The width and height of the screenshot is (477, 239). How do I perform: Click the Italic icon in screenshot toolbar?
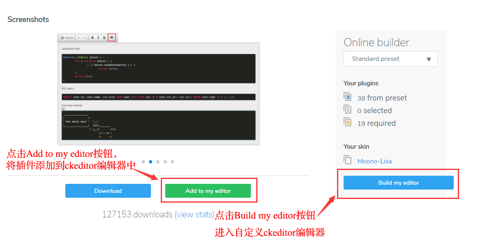pos(98,38)
